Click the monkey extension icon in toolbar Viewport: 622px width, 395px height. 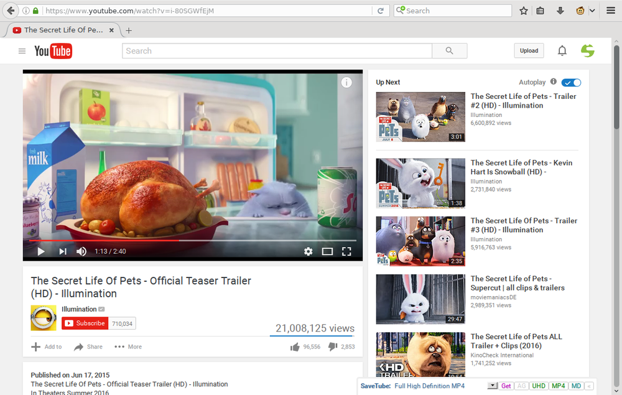[x=580, y=11]
